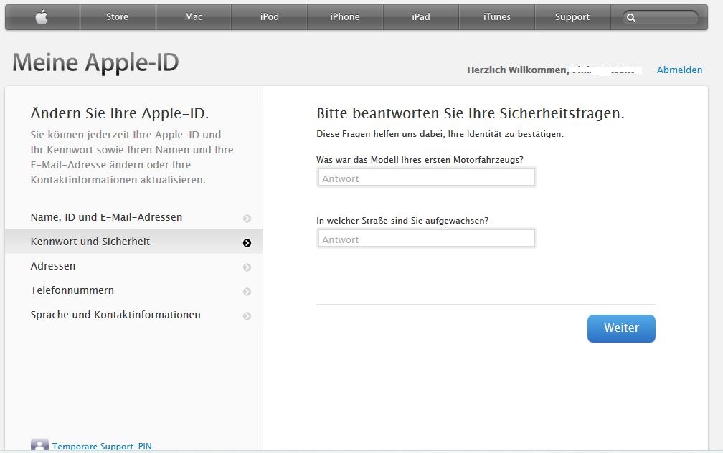Click the search magnifier icon
Viewport: 723px width, 453px height.
pos(631,18)
